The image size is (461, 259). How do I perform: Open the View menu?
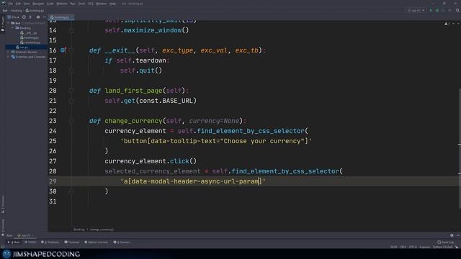click(27, 4)
